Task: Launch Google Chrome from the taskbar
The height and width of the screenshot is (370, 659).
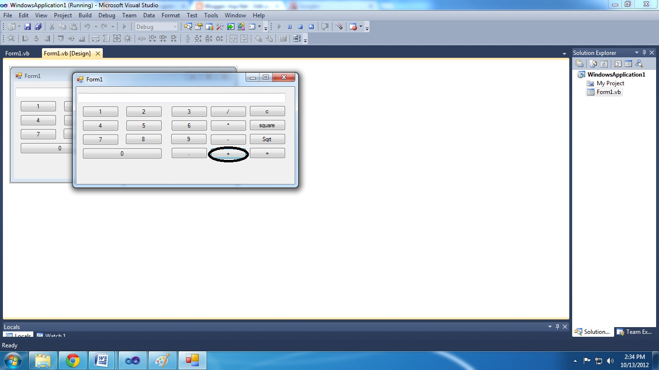Action: tap(73, 360)
